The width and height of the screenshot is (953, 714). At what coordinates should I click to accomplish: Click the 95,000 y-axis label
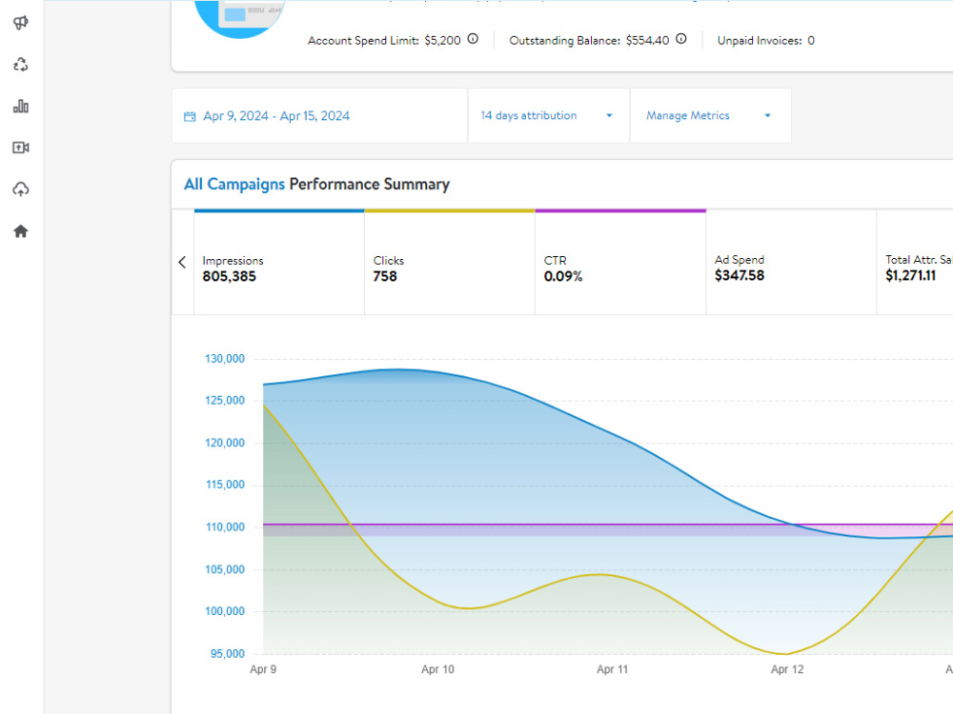coord(228,654)
